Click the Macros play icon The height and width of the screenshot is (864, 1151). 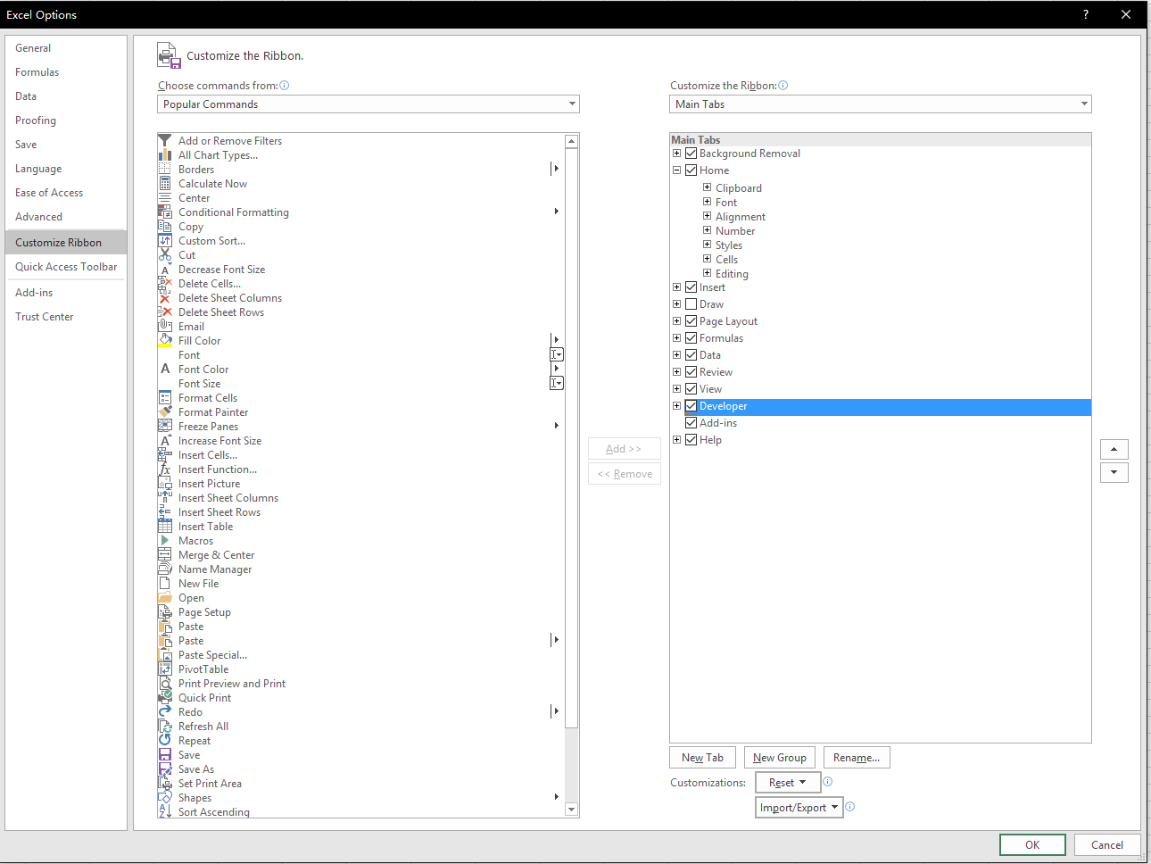165,541
